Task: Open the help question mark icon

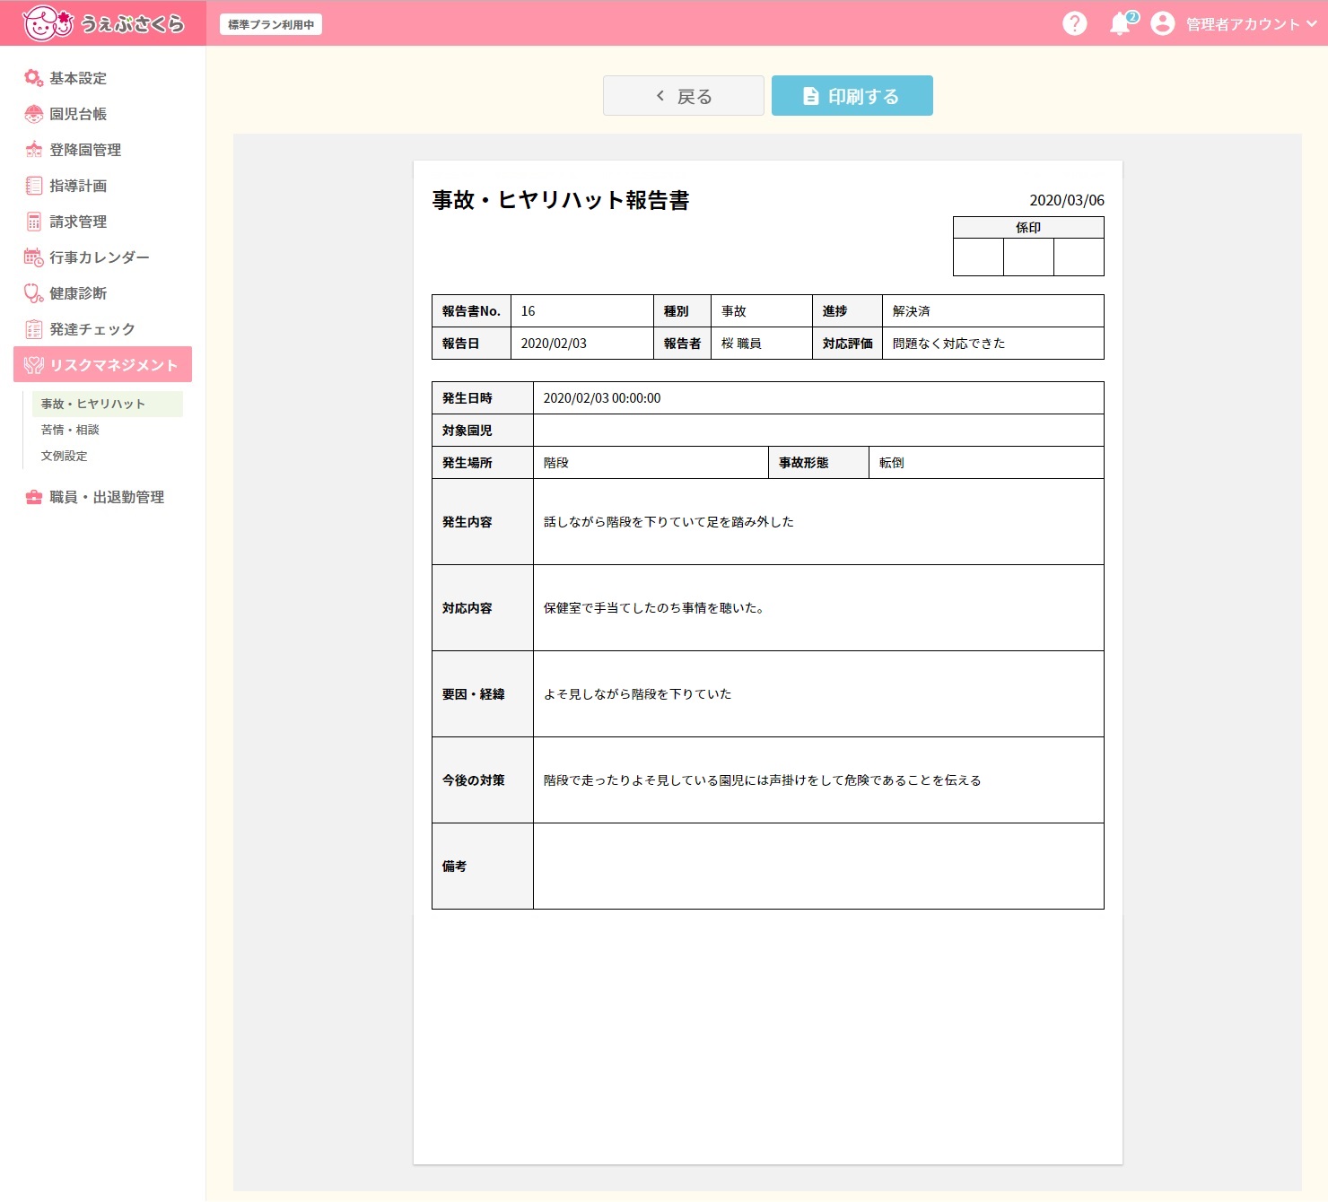Action: point(1074,23)
